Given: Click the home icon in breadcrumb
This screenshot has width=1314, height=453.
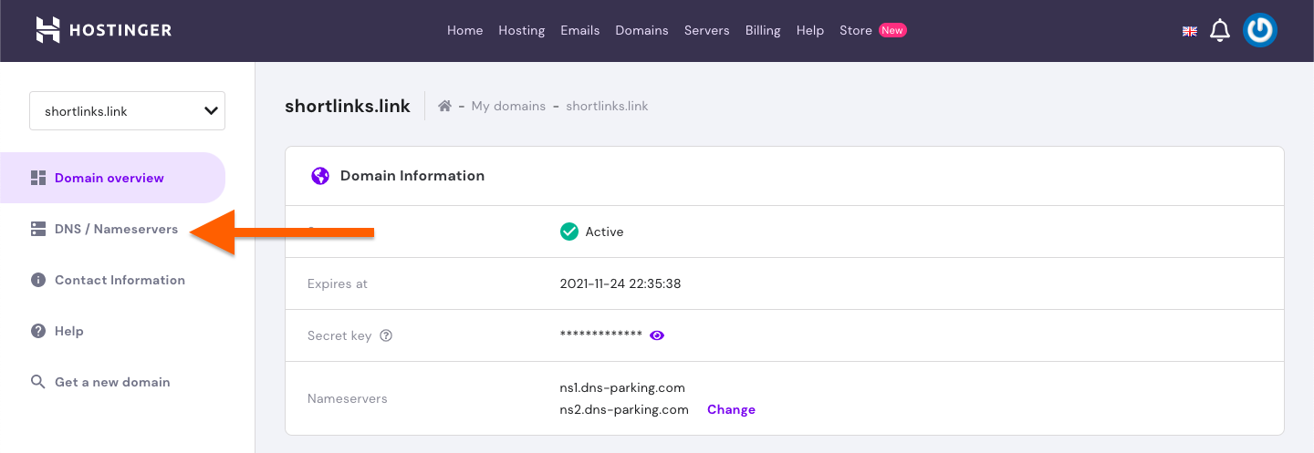Looking at the screenshot, I should point(445,106).
